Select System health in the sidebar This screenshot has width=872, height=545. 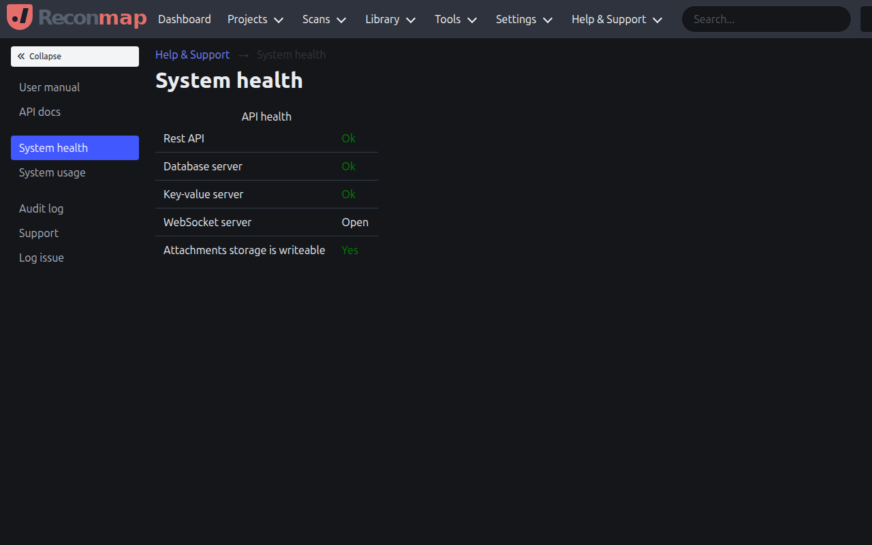coord(53,147)
